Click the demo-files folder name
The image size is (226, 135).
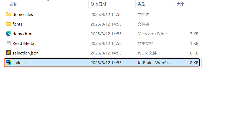pos(23,14)
